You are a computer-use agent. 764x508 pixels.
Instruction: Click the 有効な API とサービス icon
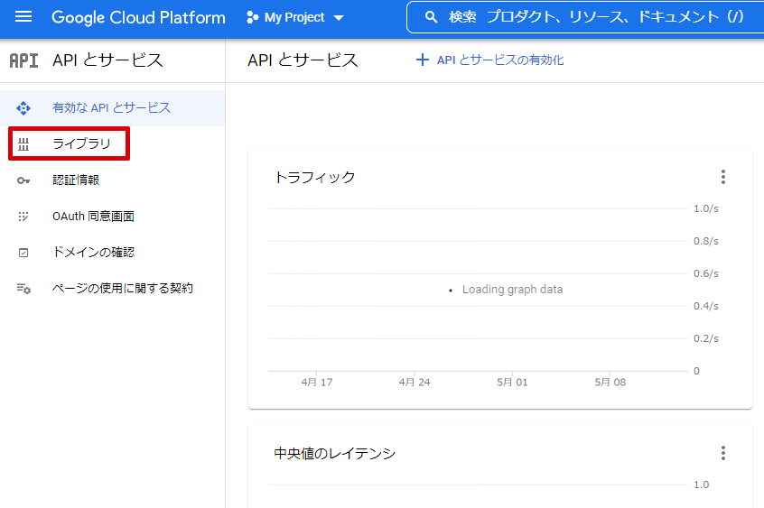coord(23,107)
